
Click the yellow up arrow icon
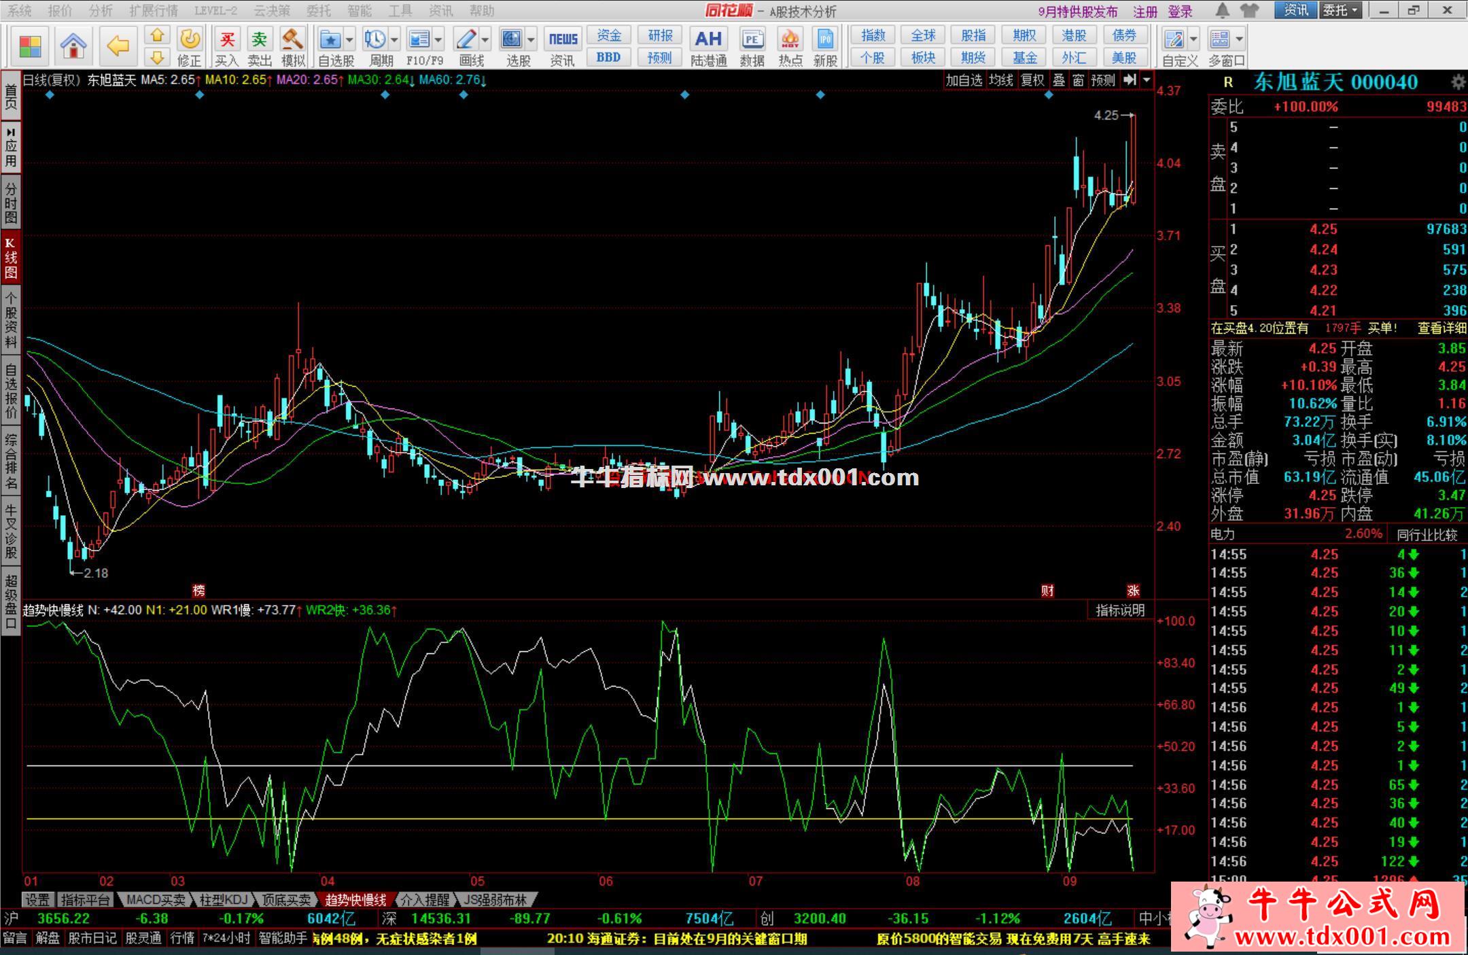coord(157,35)
